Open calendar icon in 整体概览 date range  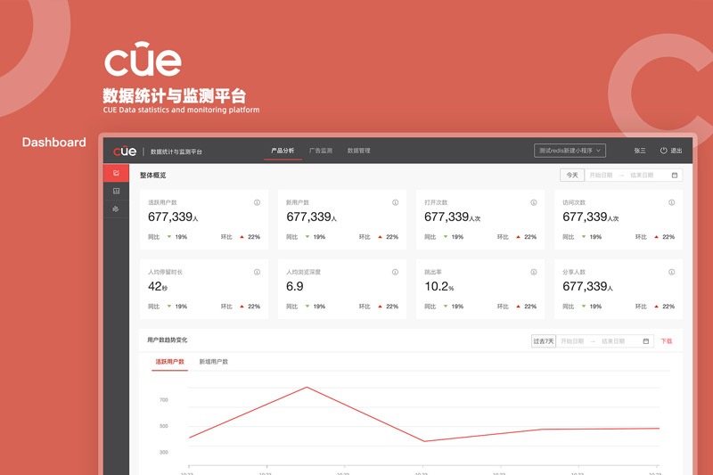tap(675, 176)
